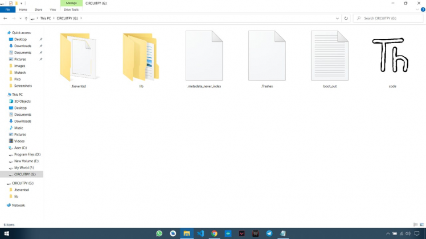Open .fseventsd in navigation tree
Screen dimensions: 426x239
(22, 190)
